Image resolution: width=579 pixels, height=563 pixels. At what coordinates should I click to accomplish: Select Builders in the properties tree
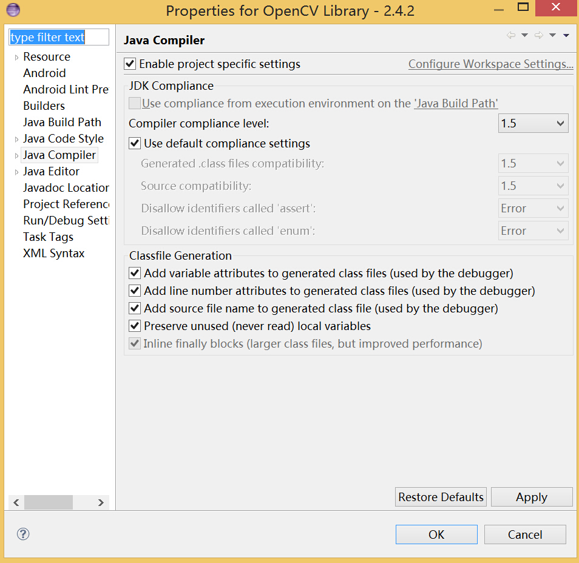tap(44, 106)
